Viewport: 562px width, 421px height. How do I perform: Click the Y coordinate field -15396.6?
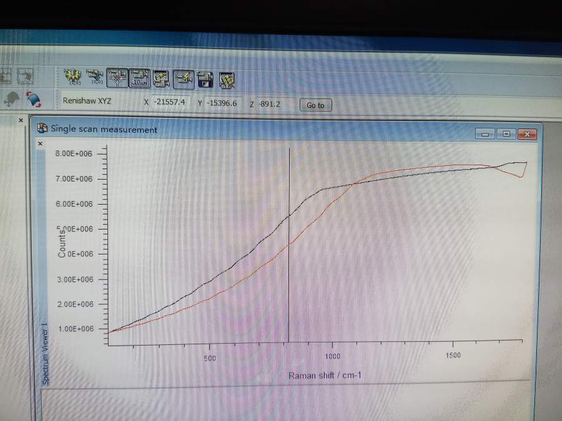point(224,103)
